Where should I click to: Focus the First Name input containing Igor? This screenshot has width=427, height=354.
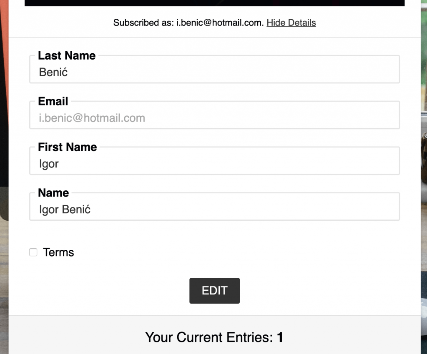pos(215,163)
